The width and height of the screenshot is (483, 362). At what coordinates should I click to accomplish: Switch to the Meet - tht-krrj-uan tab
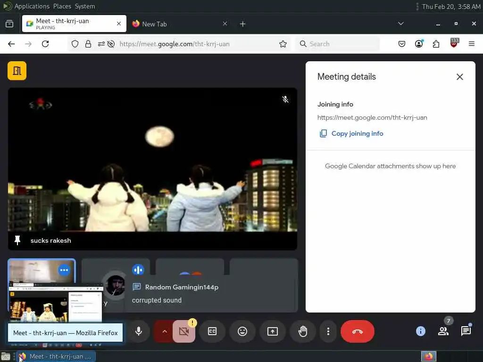pos(74,24)
